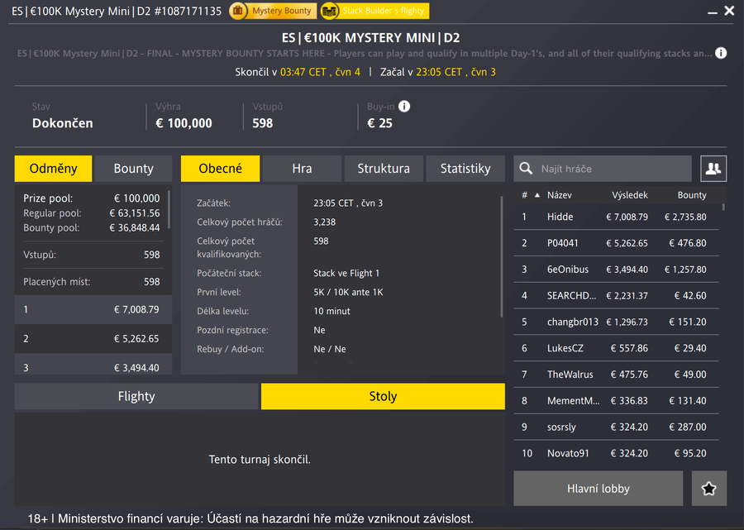Click the search magnifier icon
Image resolution: width=744 pixels, height=530 pixels.
pos(526,169)
